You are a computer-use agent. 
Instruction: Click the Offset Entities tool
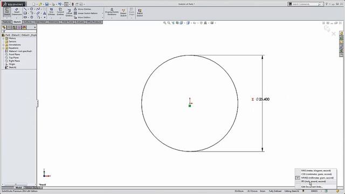point(69,13)
